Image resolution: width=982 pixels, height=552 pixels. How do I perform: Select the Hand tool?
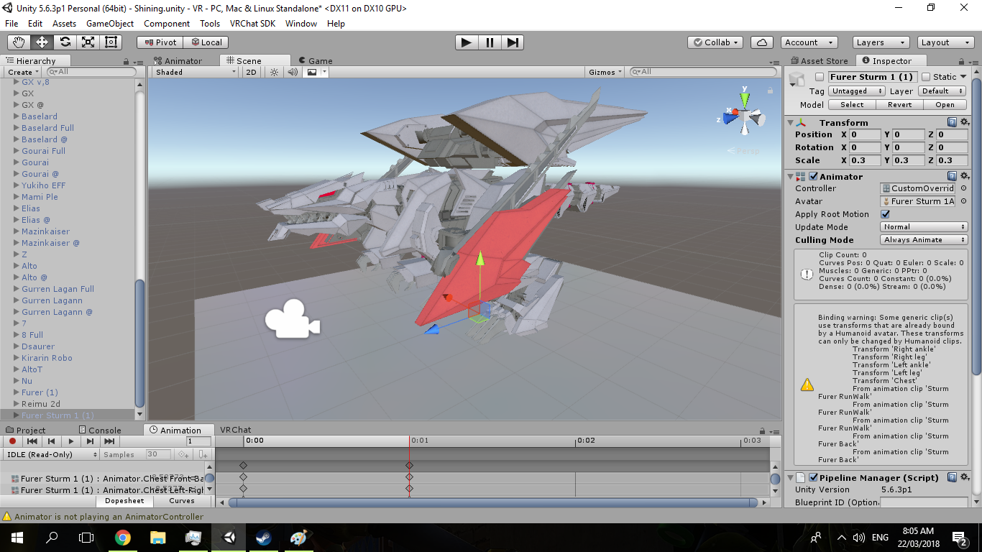tap(19, 42)
